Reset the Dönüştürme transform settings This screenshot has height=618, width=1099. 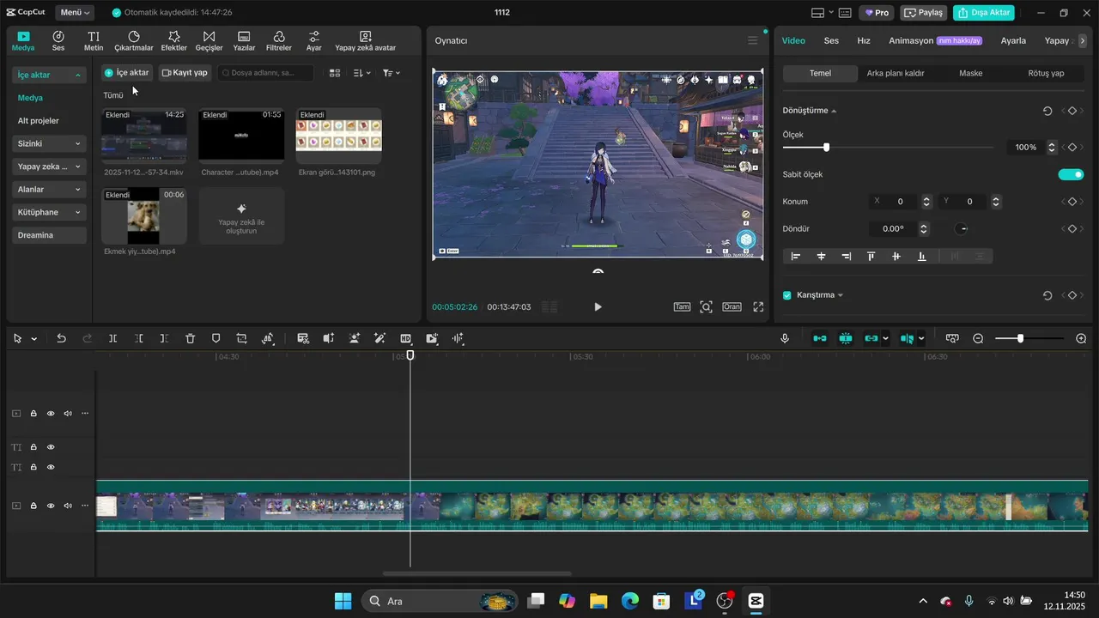click(x=1047, y=111)
